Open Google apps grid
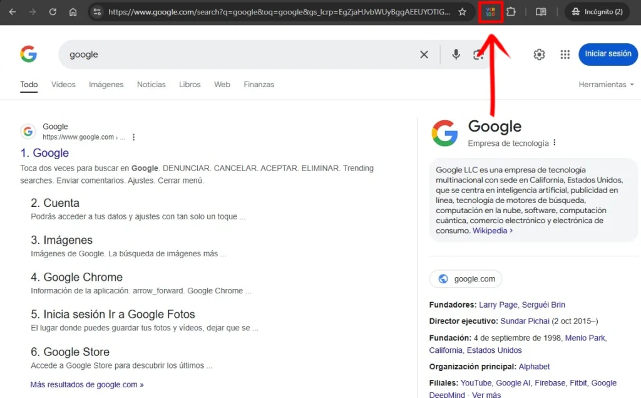The image size is (641, 398). tap(565, 55)
